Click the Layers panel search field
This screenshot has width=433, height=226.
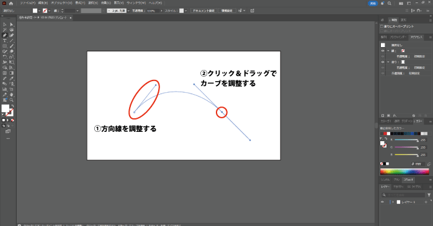click(x=403, y=195)
